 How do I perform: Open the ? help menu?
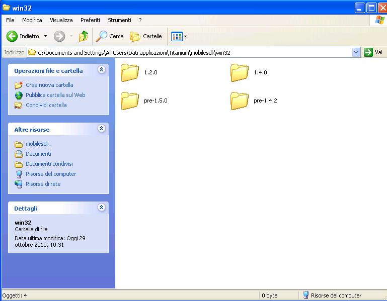pyautogui.click(x=140, y=20)
